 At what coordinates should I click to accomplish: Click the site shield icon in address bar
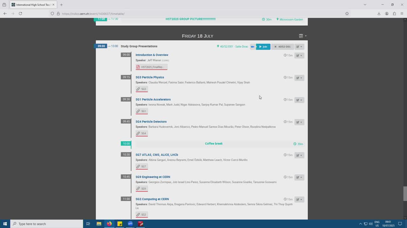point(52,14)
